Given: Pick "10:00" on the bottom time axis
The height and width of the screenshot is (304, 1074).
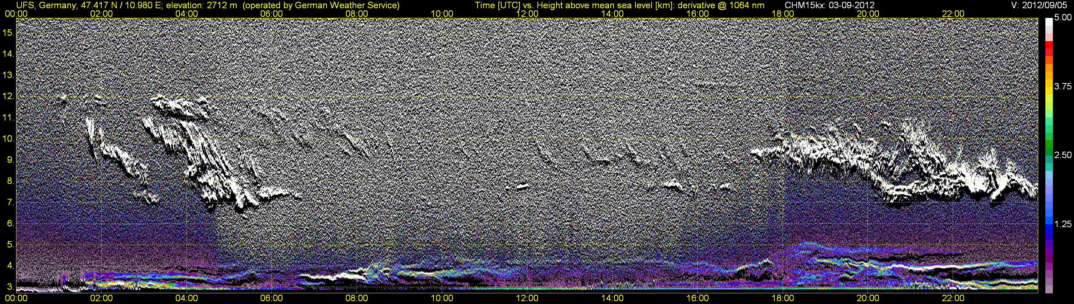Looking at the screenshot, I should coord(442,298).
